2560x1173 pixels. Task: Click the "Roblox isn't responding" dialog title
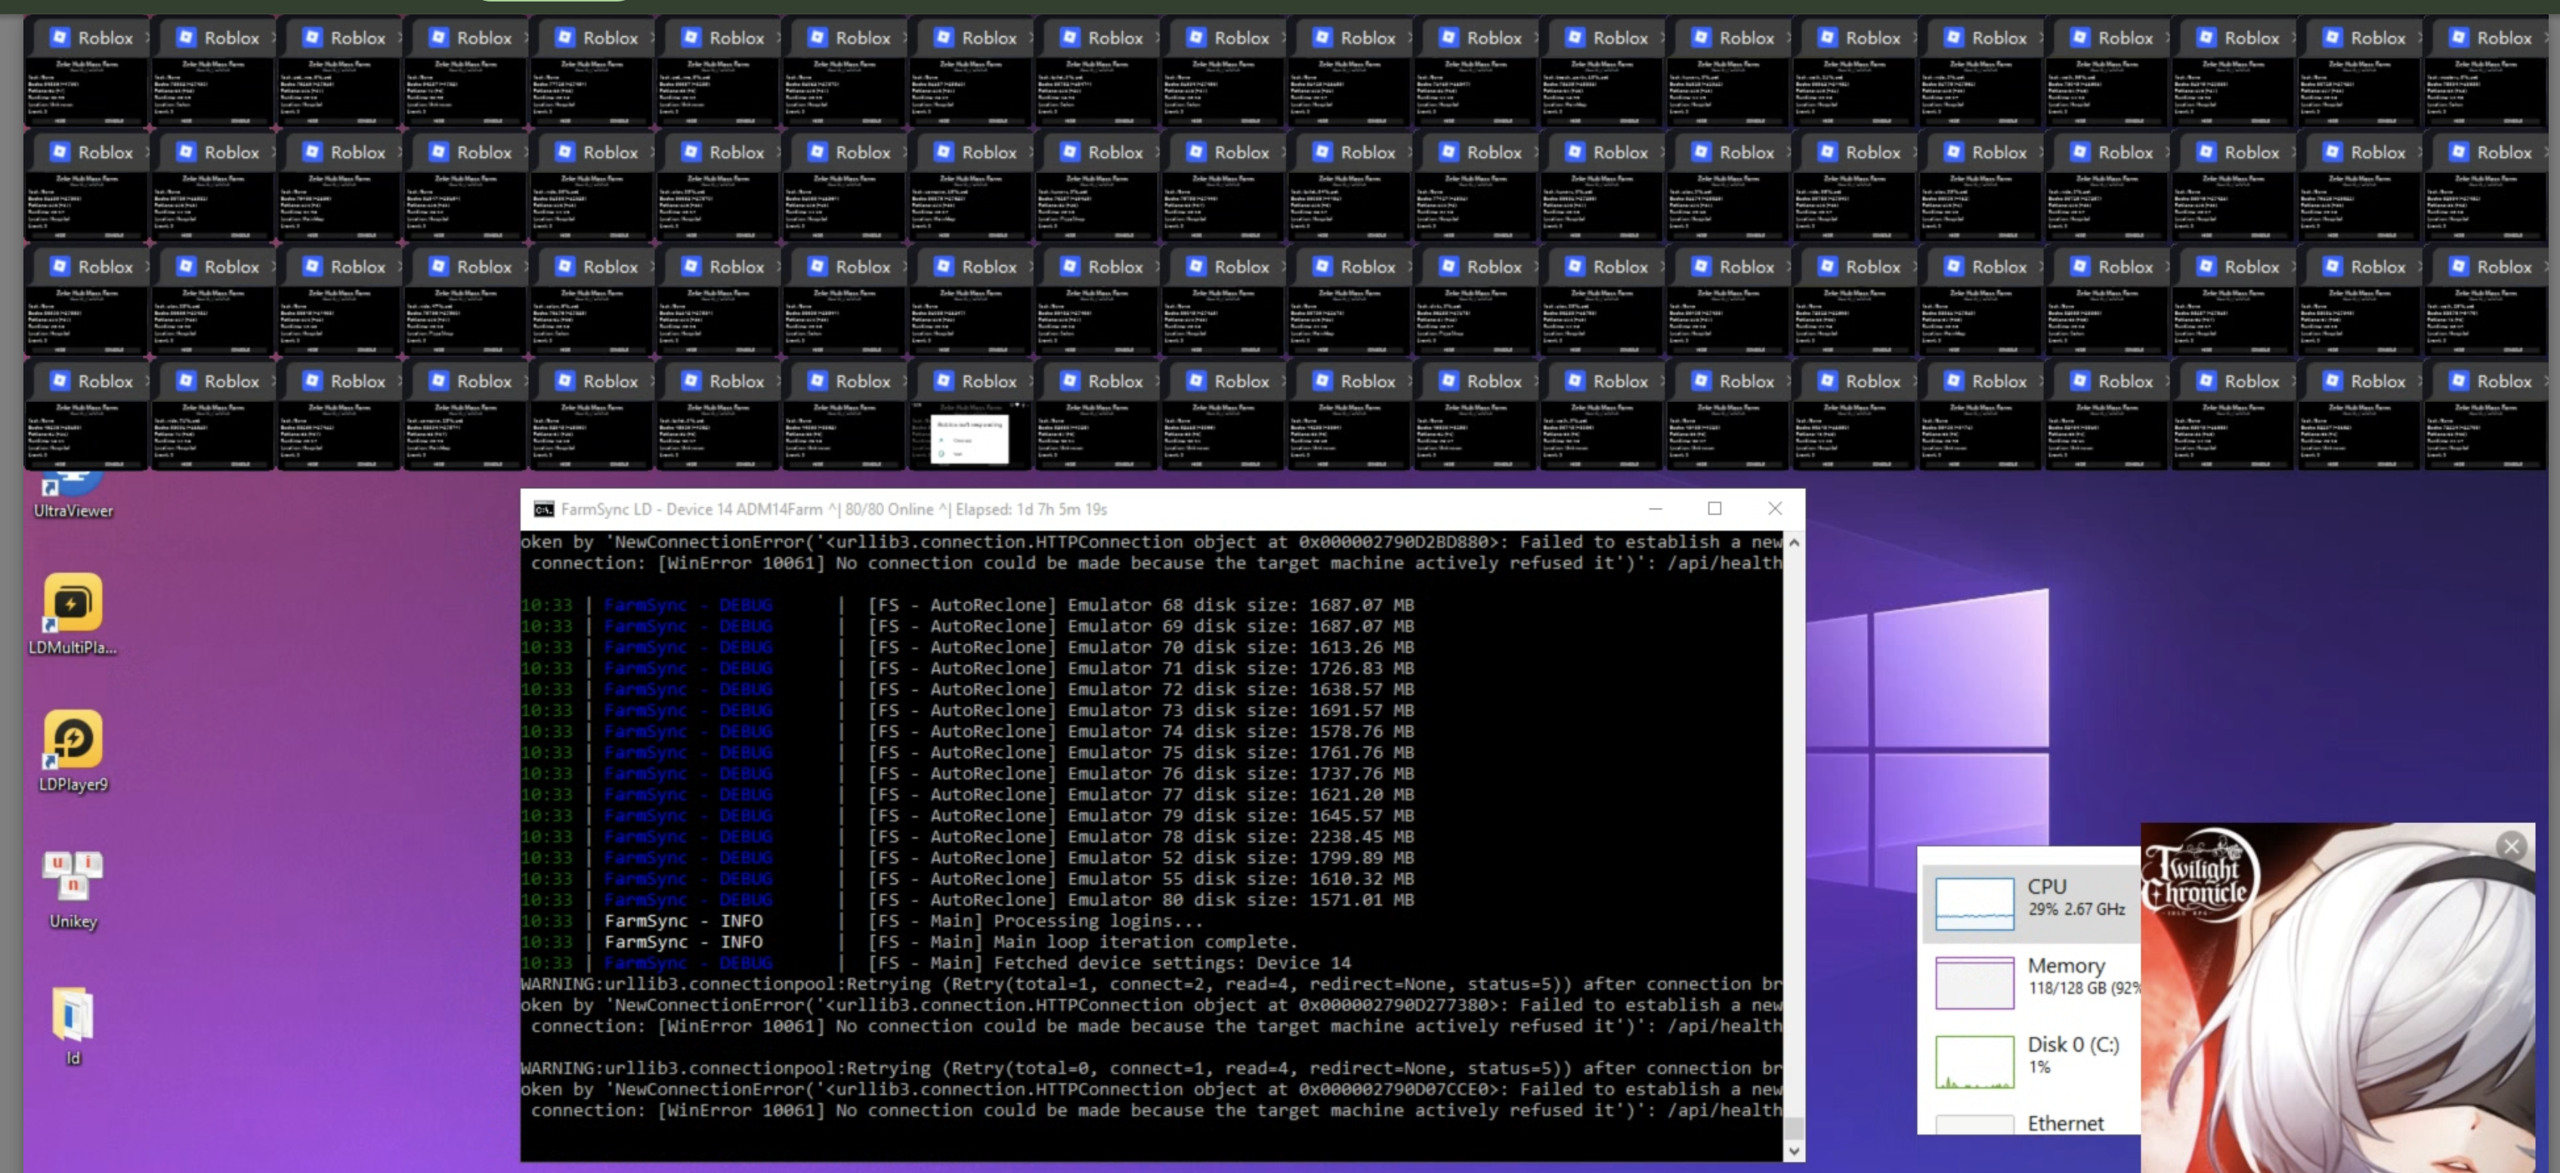pos(969,425)
